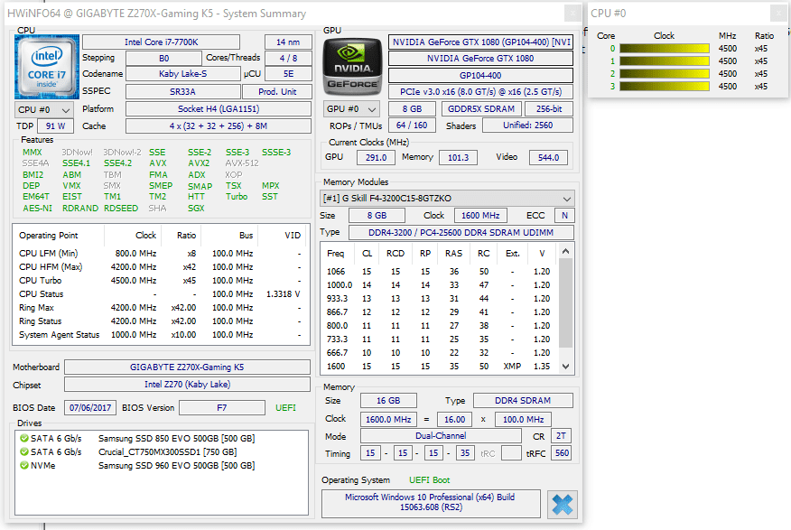Image resolution: width=791 pixels, height=530 pixels.
Task: Click Core 3 clock bar
Action: [665, 87]
